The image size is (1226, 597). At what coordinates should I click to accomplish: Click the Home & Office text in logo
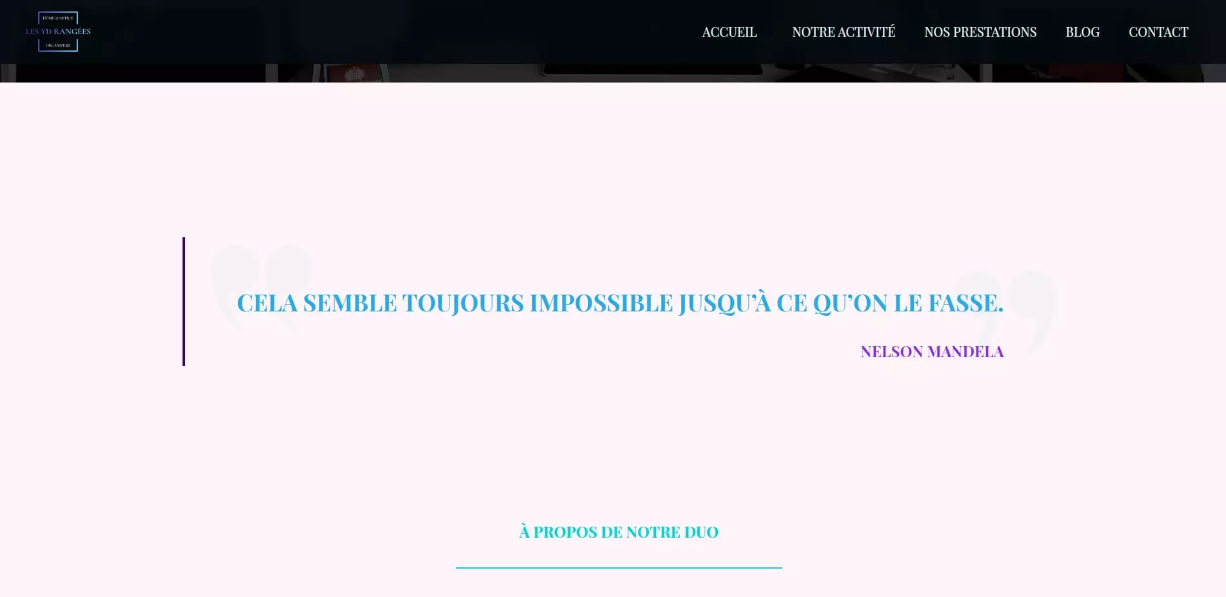(x=58, y=18)
